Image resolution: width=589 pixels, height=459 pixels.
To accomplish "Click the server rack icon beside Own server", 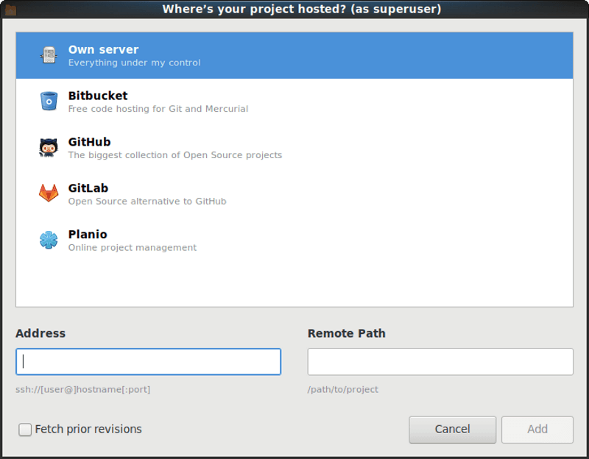I will [x=49, y=54].
